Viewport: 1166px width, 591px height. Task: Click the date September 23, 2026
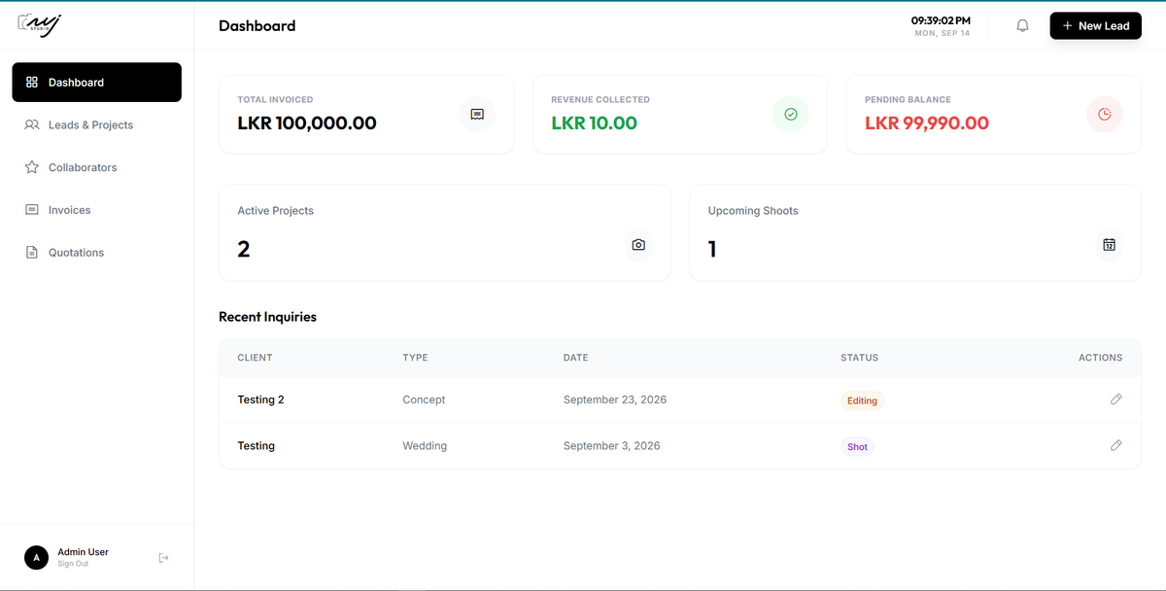tap(615, 400)
